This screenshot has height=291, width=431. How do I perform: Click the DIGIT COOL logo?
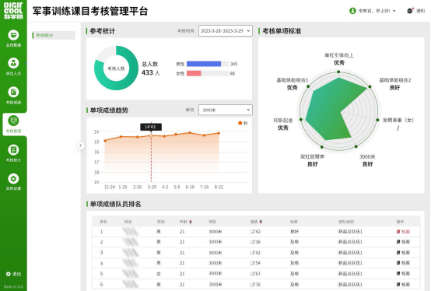[13, 10]
